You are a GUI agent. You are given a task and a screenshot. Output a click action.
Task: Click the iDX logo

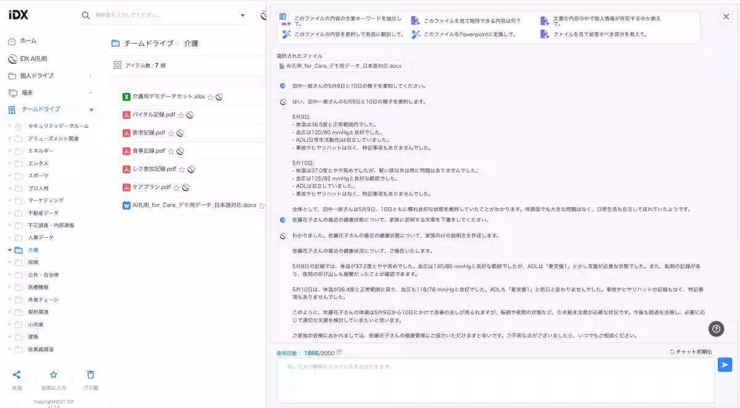(18, 14)
